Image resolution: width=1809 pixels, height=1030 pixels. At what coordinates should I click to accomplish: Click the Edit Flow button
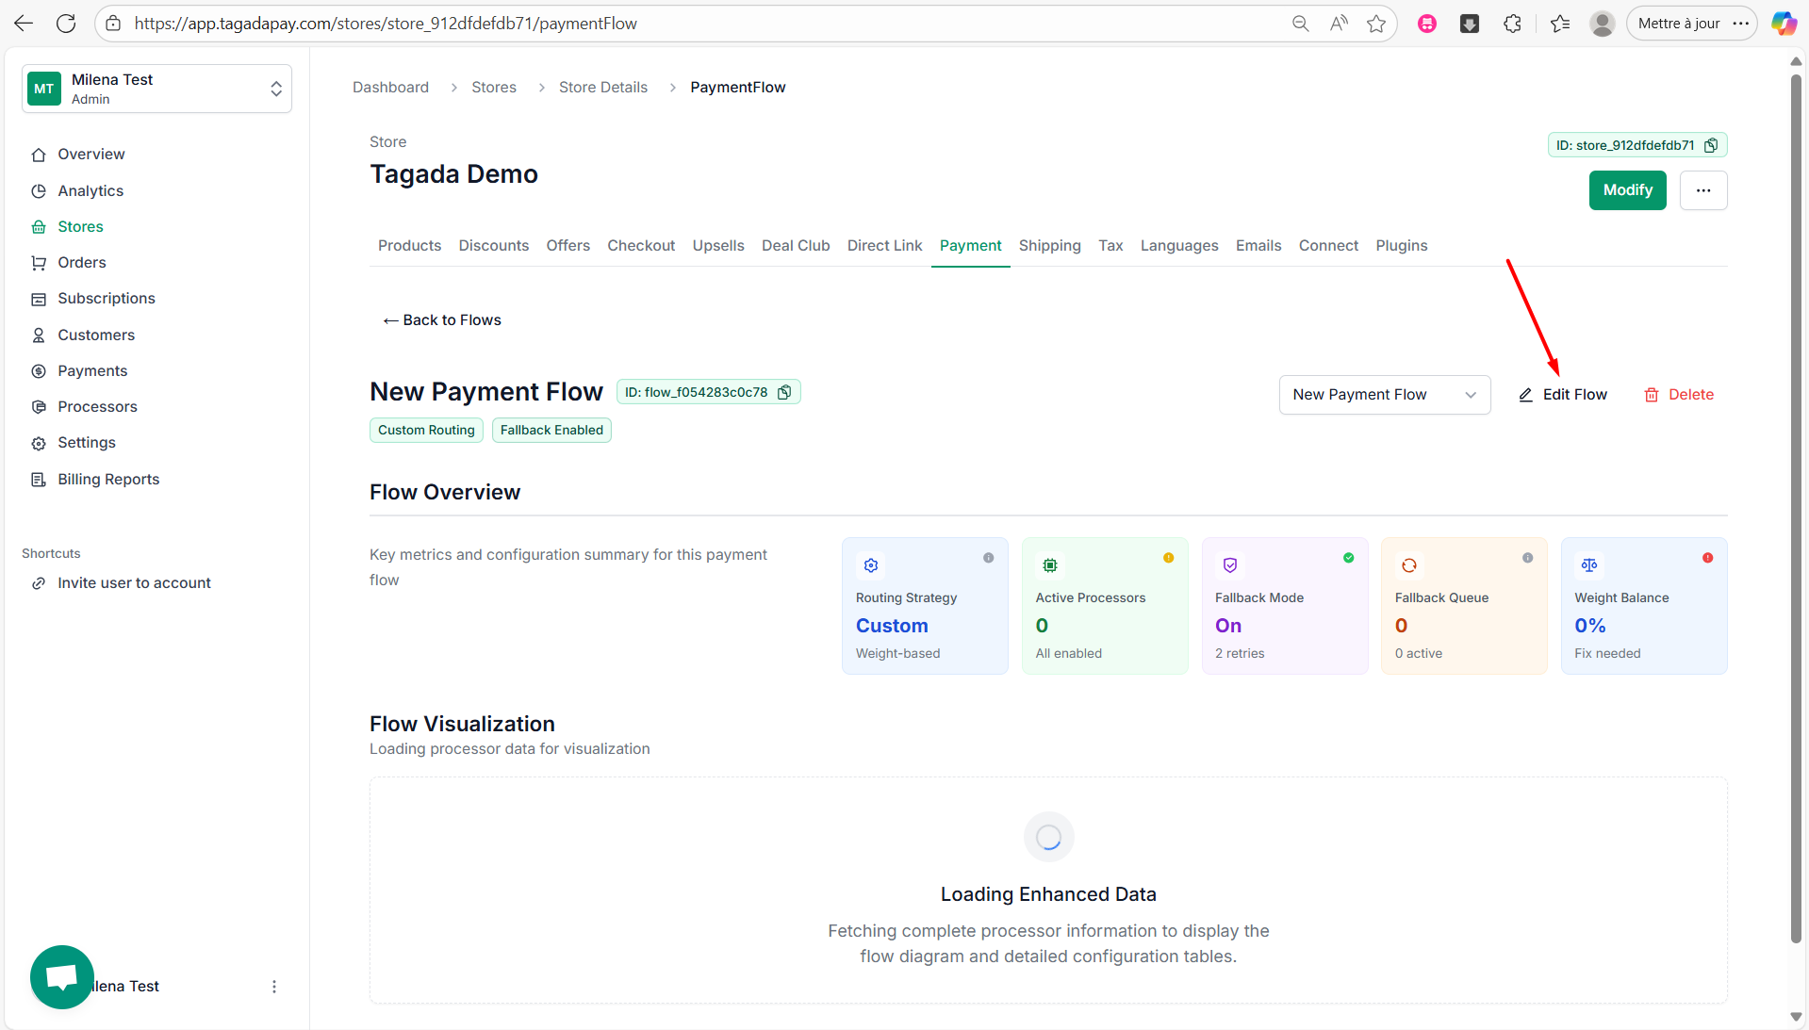1563,395
